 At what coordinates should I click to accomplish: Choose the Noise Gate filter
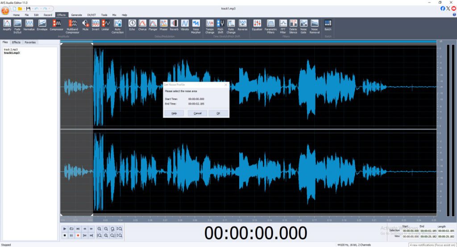tap(303, 25)
